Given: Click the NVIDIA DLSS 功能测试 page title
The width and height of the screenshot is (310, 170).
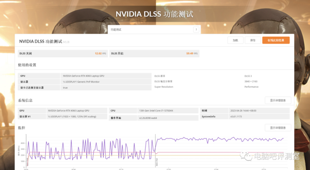Looking at the screenshot, I should point(154,14).
